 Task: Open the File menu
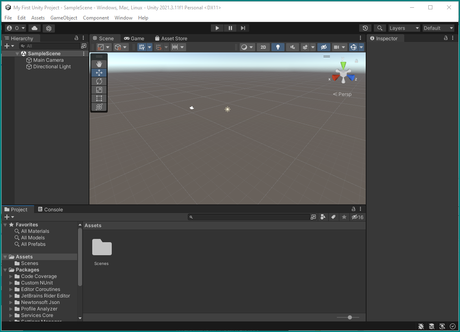tap(8, 18)
